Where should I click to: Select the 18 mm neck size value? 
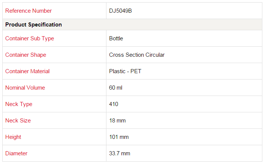[x=117, y=121]
